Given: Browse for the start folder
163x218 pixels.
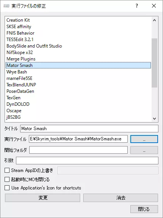Looking at the screenshot, I should 144,150.
